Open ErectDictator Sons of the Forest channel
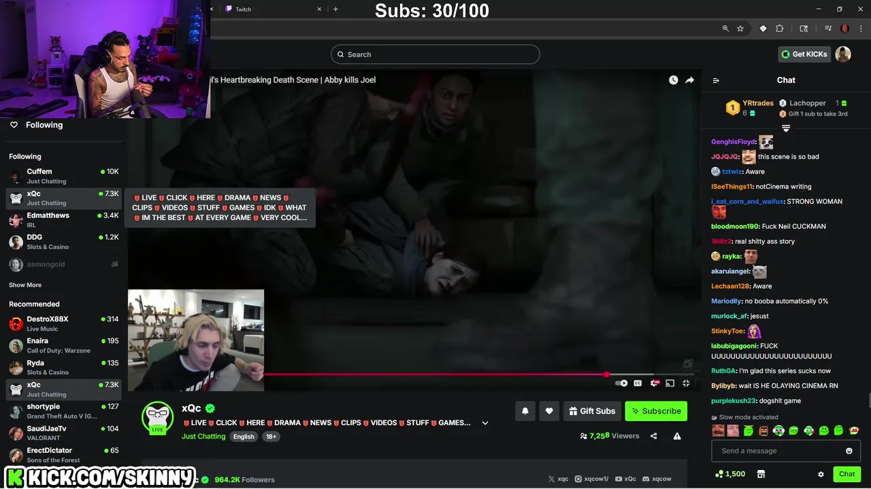The width and height of the screenshot is (871, 489). click(x=64, y=455)
